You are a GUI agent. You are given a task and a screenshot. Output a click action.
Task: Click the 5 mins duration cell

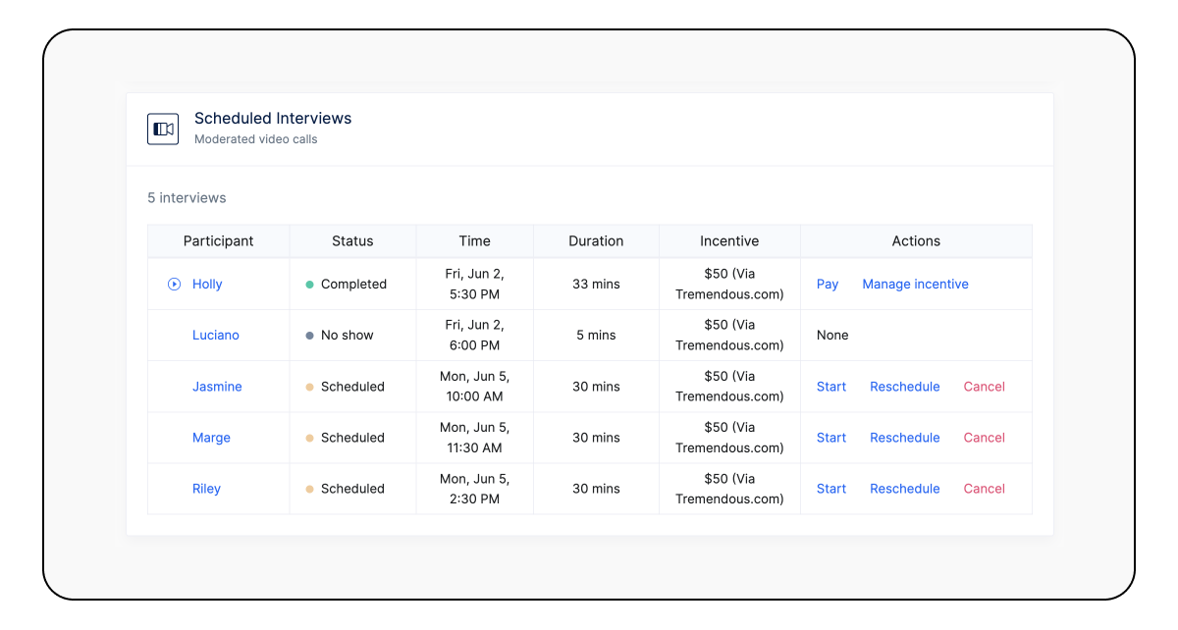point(596,336)
